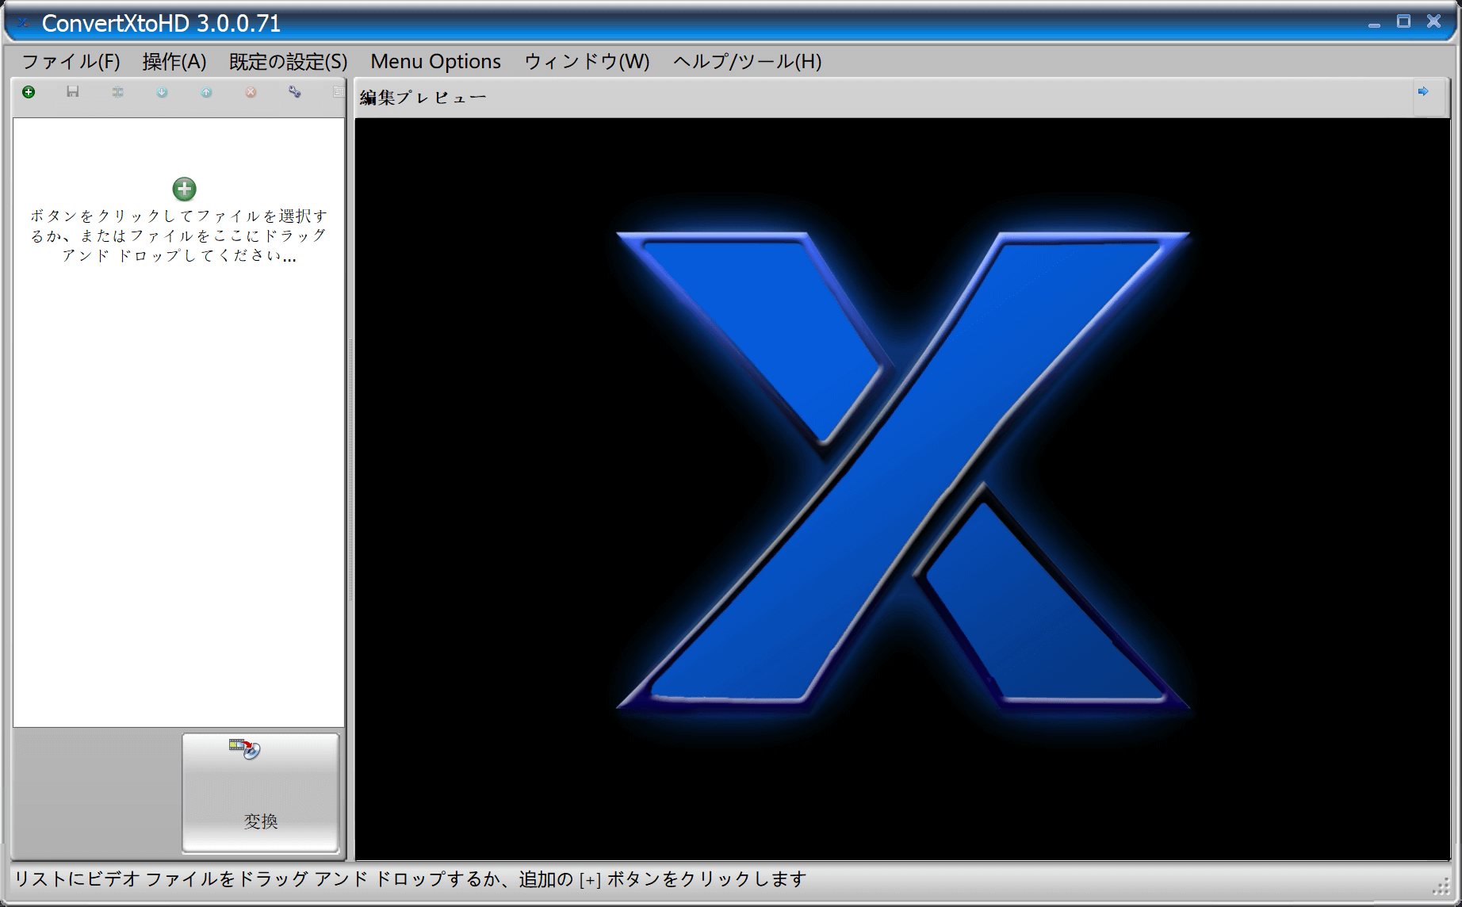Image resolution: width=1462 pixels, height=907 pixels.
Task: Click the status bar hint message
Action: tap(411, 879)
